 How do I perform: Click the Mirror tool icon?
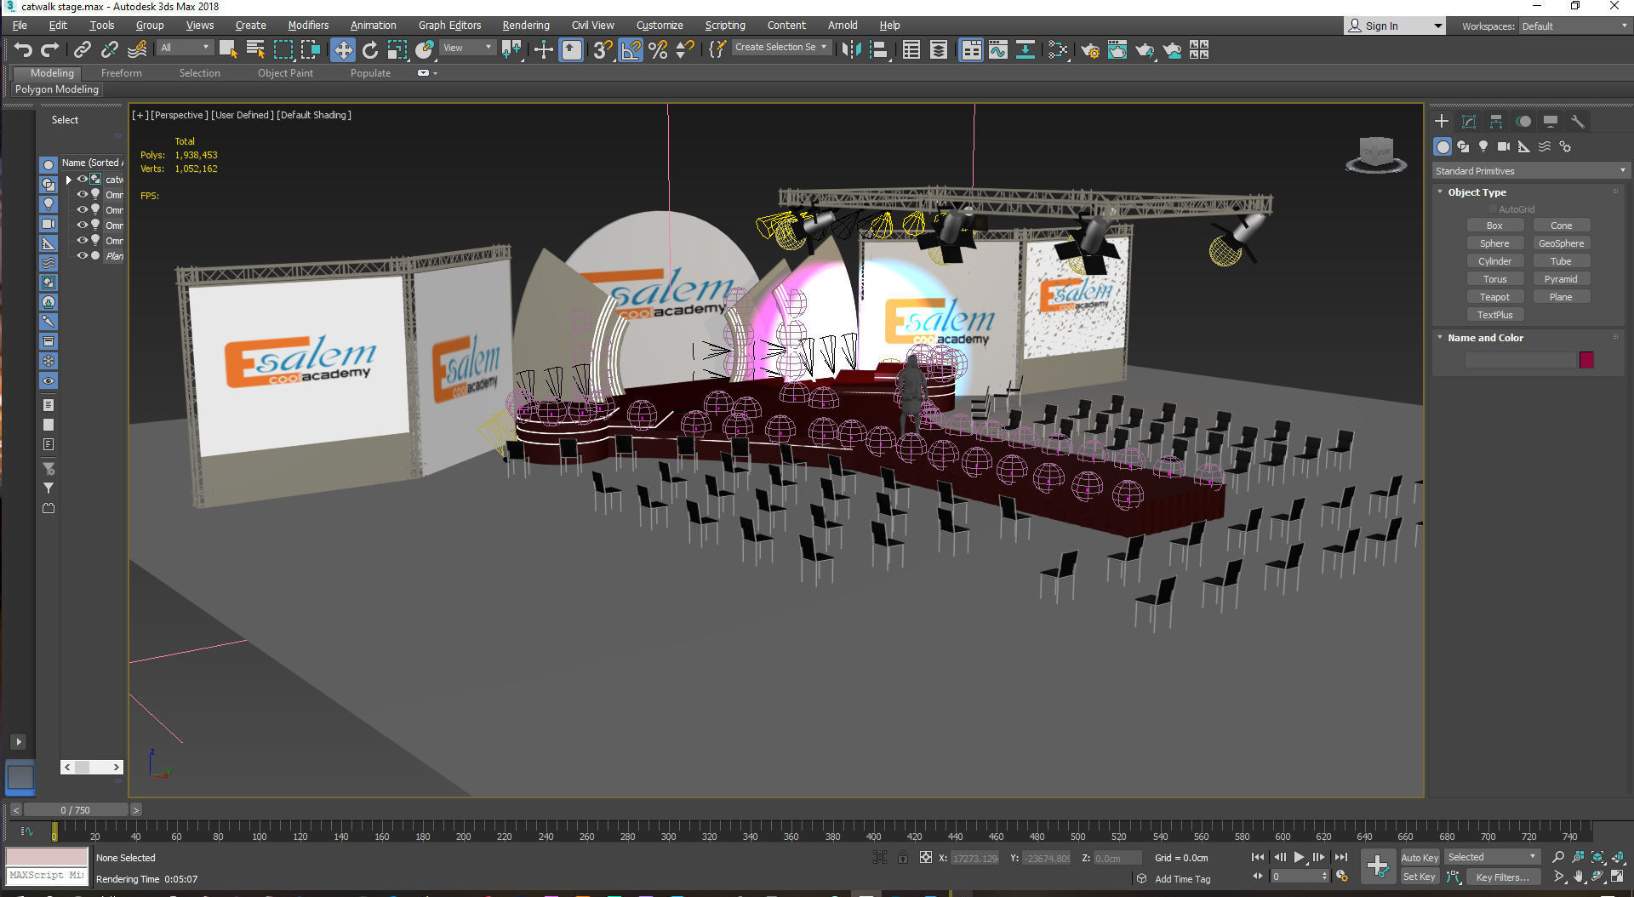pos(851,50)
